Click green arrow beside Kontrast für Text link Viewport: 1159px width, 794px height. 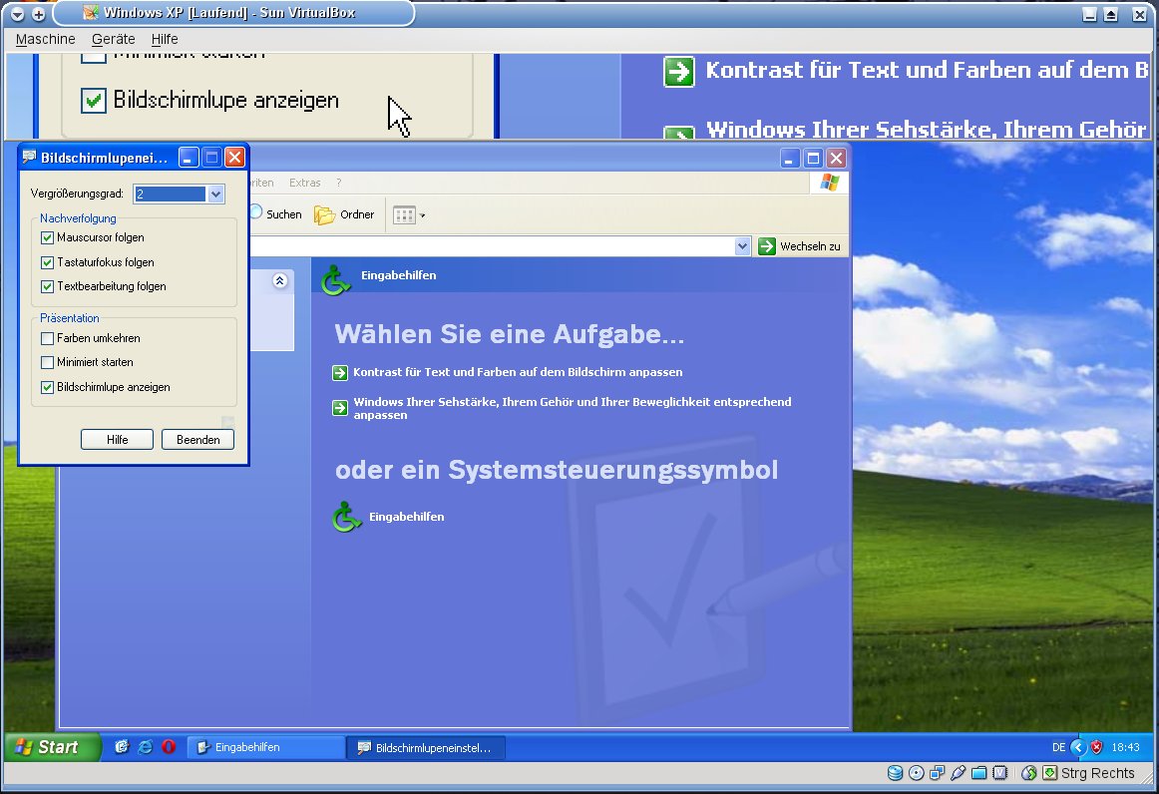pyautogui.click(x=340, y=373)
